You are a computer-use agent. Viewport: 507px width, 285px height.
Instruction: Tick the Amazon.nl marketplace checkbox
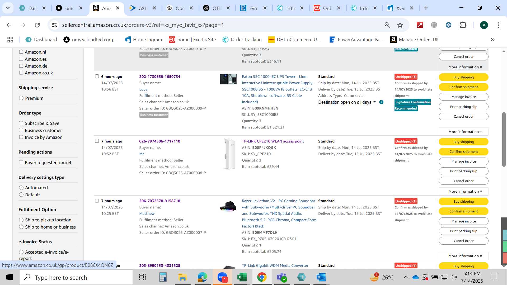tap(21, 52)
